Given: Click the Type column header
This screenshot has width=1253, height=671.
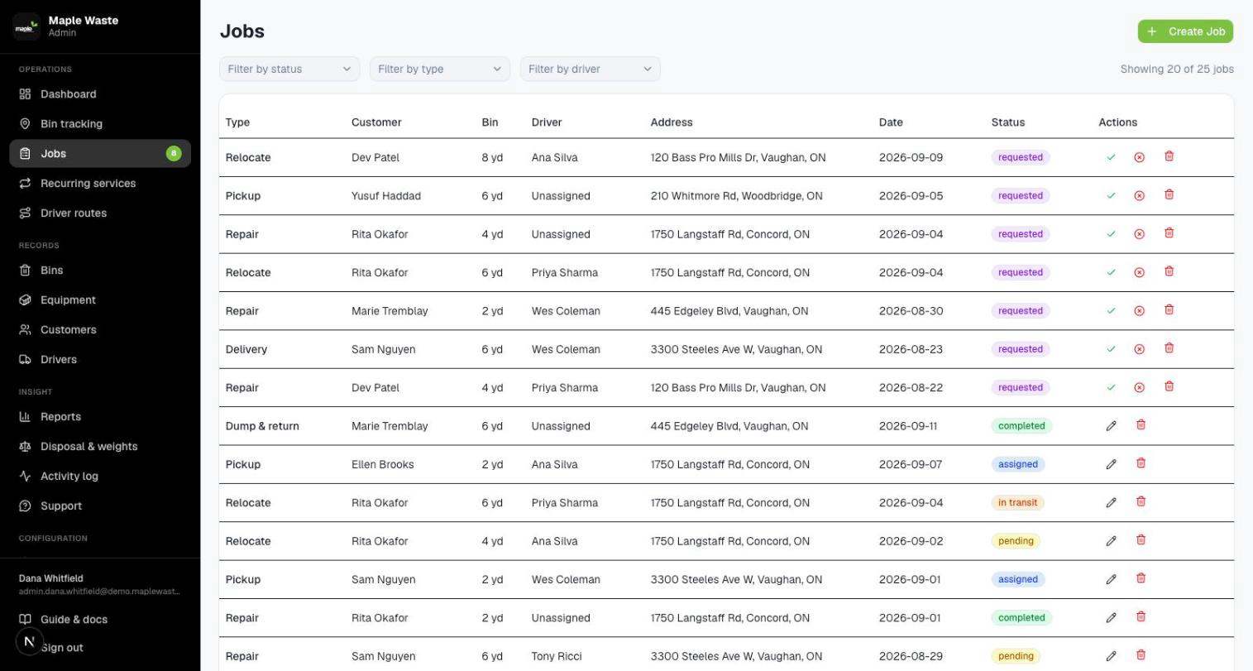Looking at the screenshot, I should point(237,122).
